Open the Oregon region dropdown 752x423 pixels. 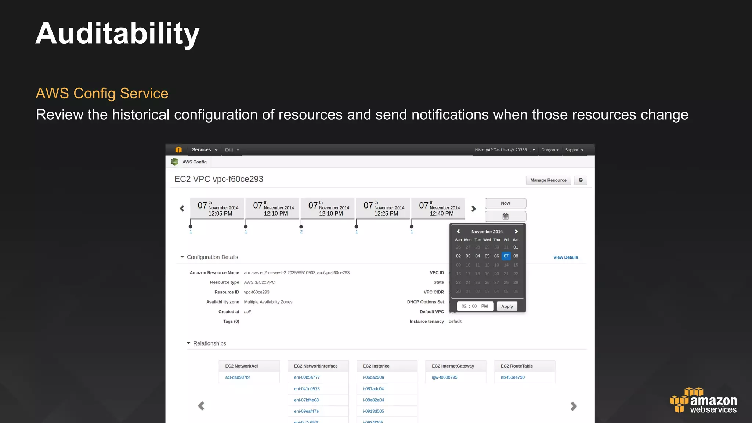[550, 150]
